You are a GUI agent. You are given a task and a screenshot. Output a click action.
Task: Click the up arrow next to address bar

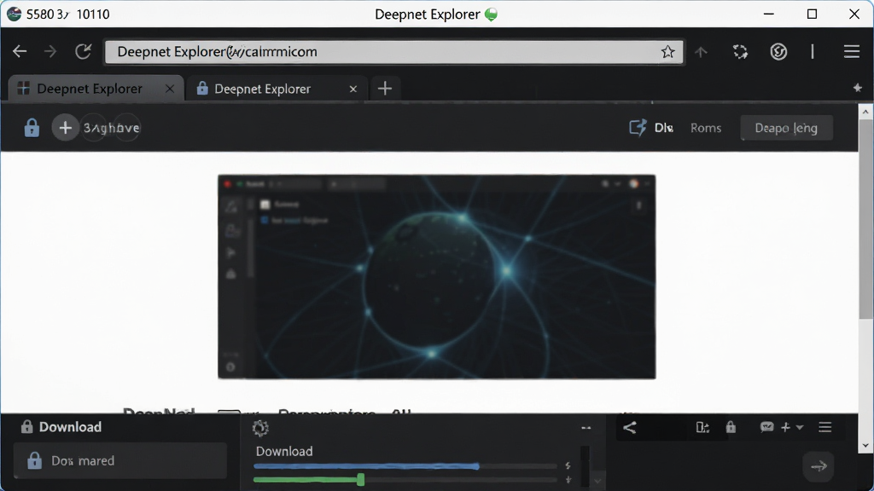point(702,52)
